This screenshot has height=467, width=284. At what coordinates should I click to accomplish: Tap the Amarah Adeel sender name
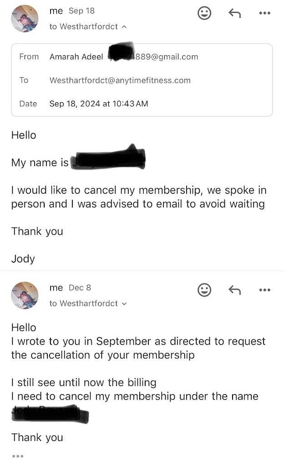[x=76, y=57]
